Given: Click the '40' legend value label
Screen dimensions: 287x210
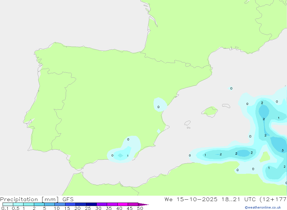Looking at the screenshot, I should pos(119,208).
